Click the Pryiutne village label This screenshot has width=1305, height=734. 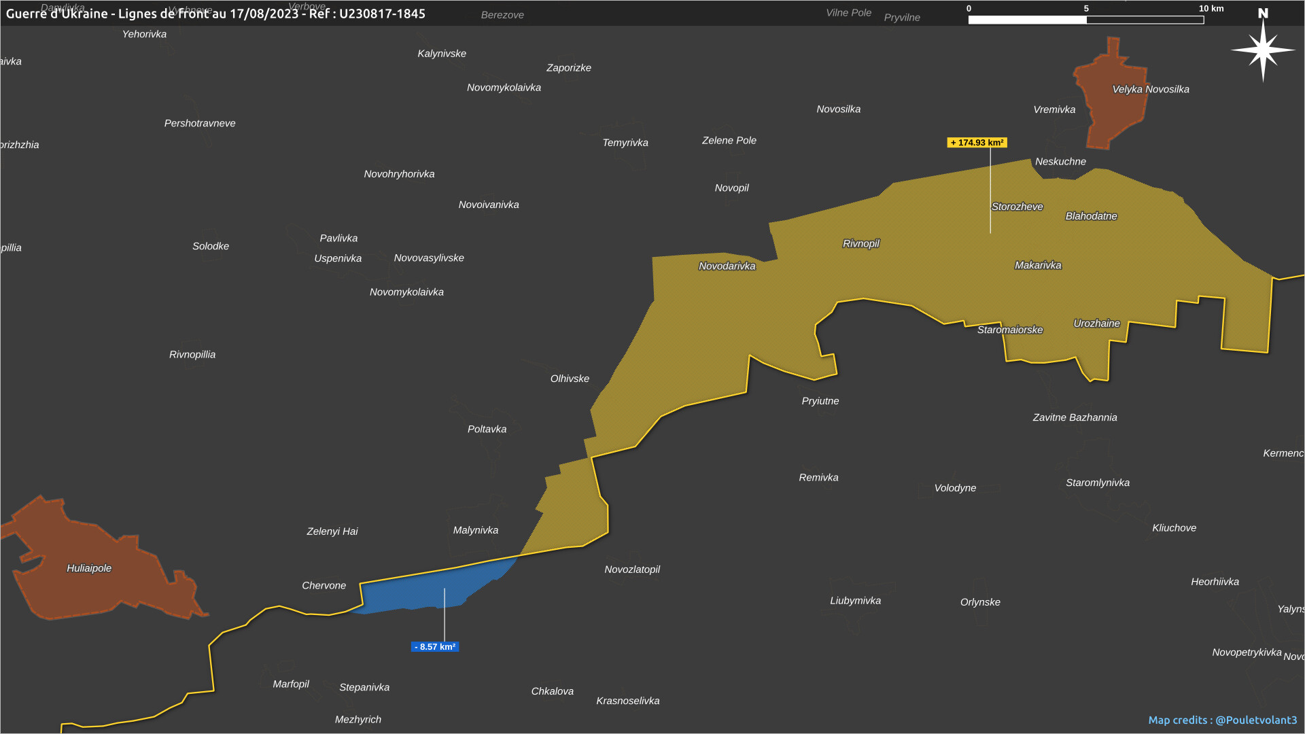[x=820, y=401]
